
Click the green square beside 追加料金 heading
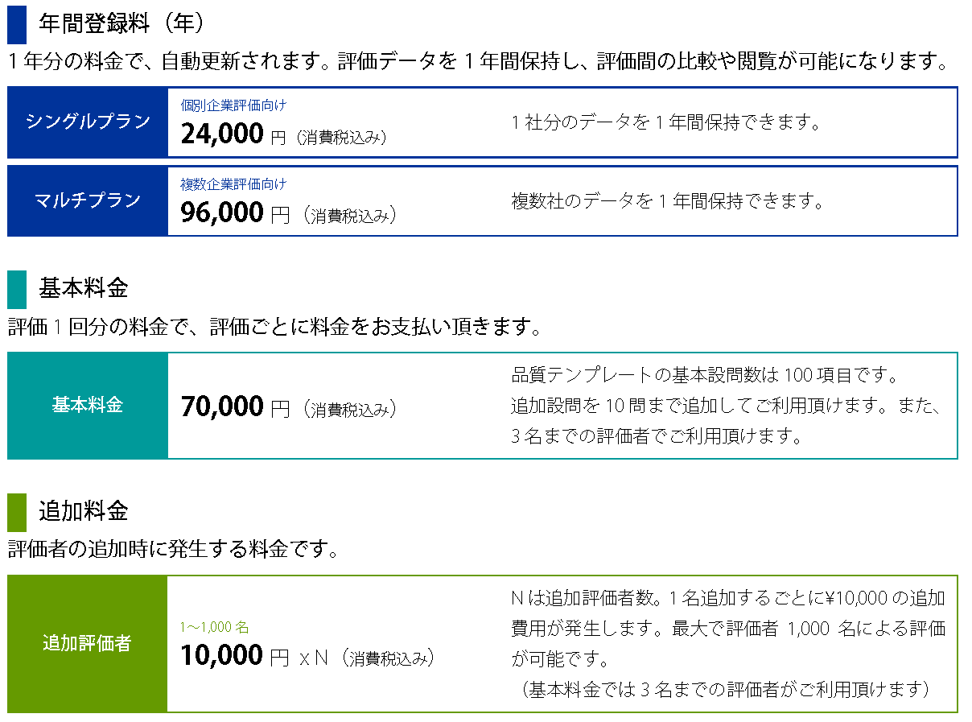(x=17, y=512)
